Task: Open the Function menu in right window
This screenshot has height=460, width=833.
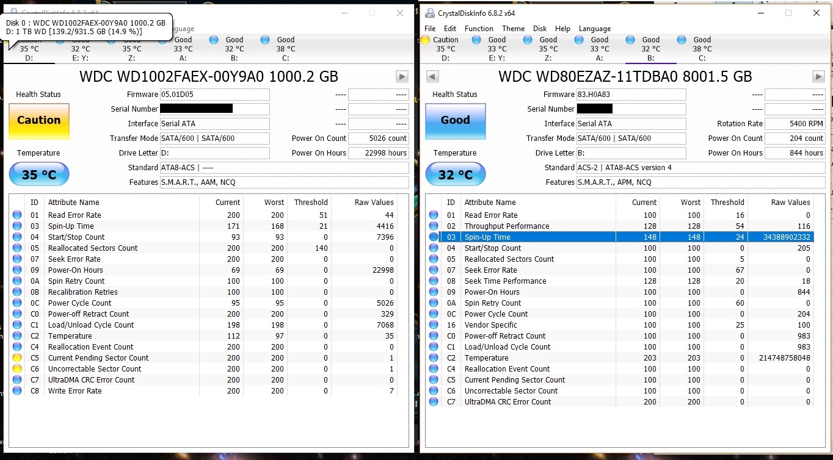Action: click(479, 29)
